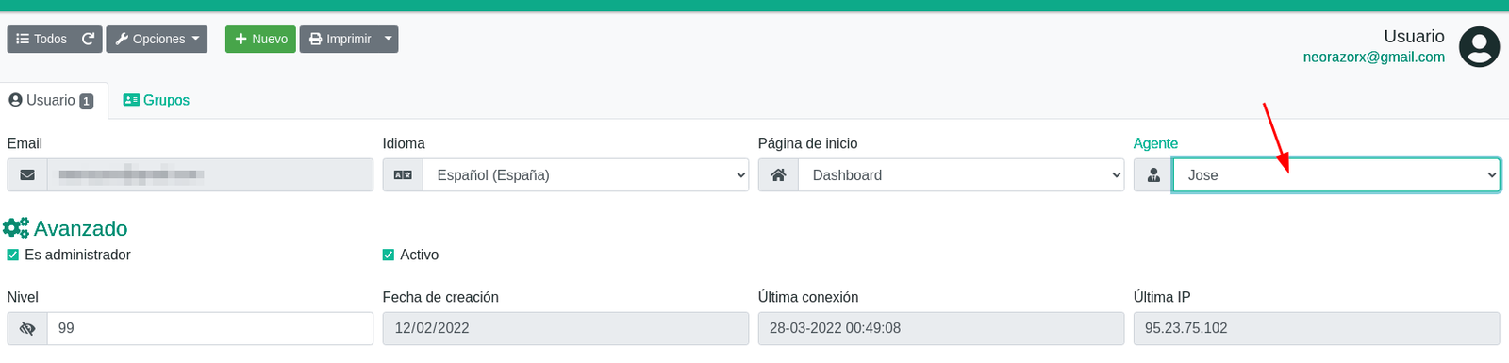The height and width of the screenshot is (363, 1509).
Task: Switch to the Grupos tab
Action: [157, 100]
